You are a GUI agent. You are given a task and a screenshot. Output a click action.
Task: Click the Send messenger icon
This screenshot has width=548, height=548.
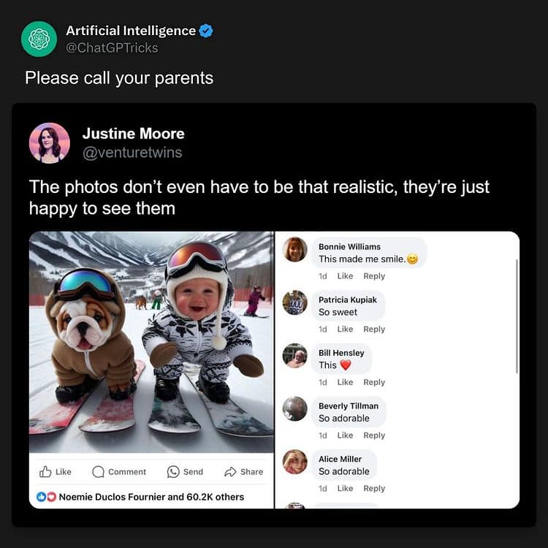tap(173, 472)
